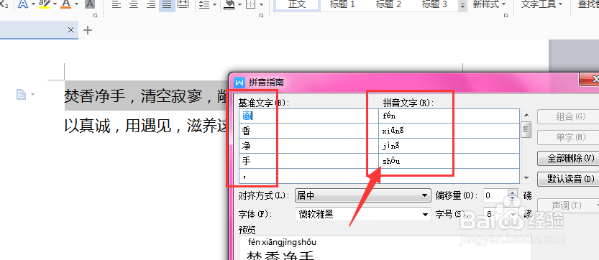Click the 拼音指南 dialog W icon
This screenshot has width=599, height=260.
(x=239, y=82)
